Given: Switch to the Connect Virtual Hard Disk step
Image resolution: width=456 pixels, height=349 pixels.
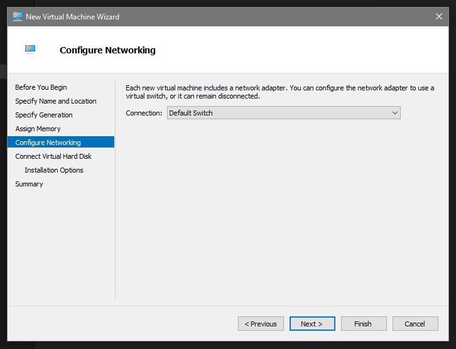Looking at the screenshot, I should tap(53, 156).
